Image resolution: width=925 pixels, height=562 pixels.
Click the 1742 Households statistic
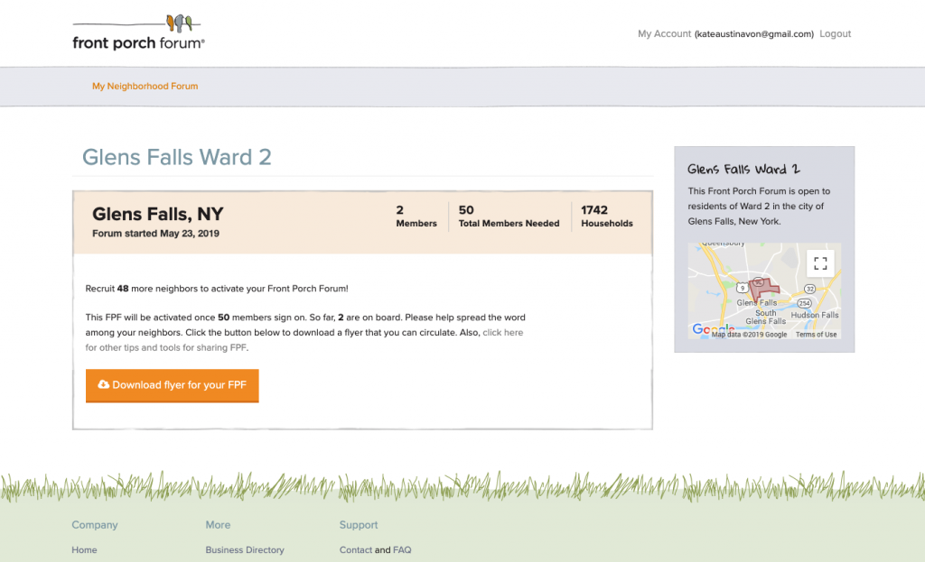click(607, 217)
